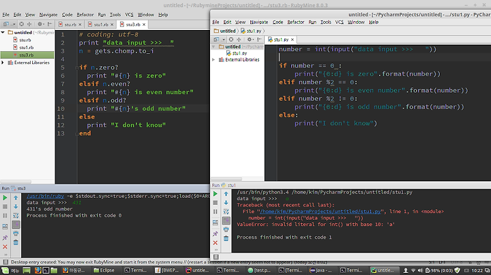Open Refactor menu in RubyMine
491x275 pixels.
click(85, 15)
